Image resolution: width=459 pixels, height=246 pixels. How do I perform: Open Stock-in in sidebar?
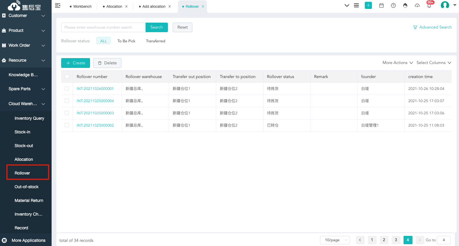22,132
